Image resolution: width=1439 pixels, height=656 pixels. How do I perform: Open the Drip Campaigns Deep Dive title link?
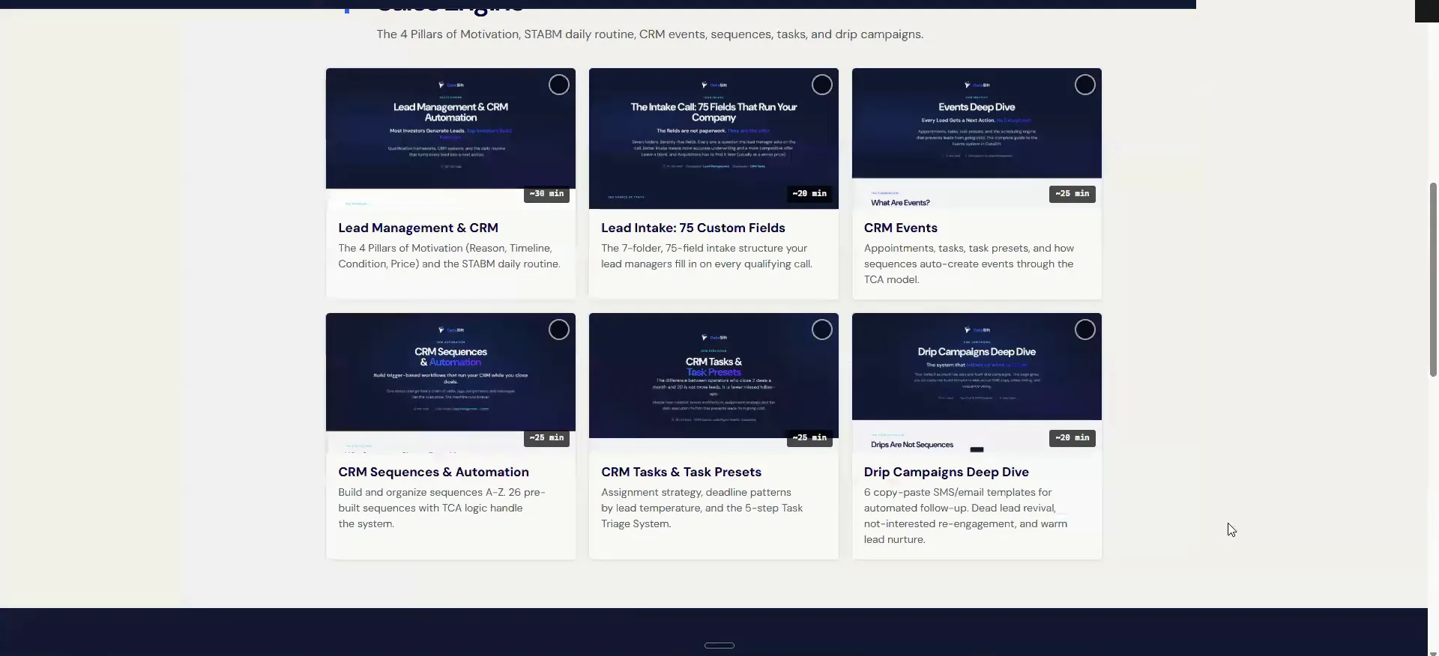(x=947, y=473)
